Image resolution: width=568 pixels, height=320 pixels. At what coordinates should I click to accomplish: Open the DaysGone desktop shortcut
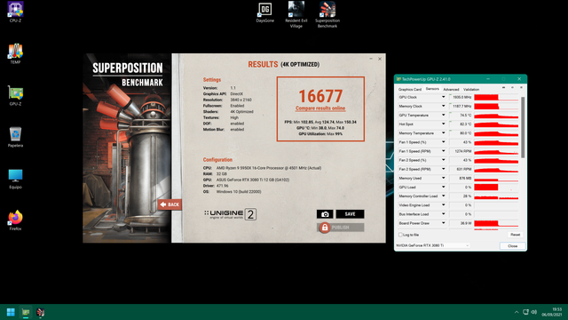(x=264, y=12)
